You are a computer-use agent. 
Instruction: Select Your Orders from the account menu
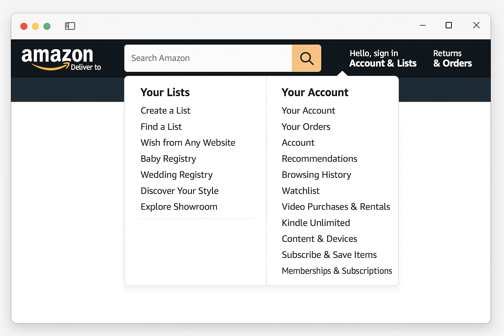305,127
